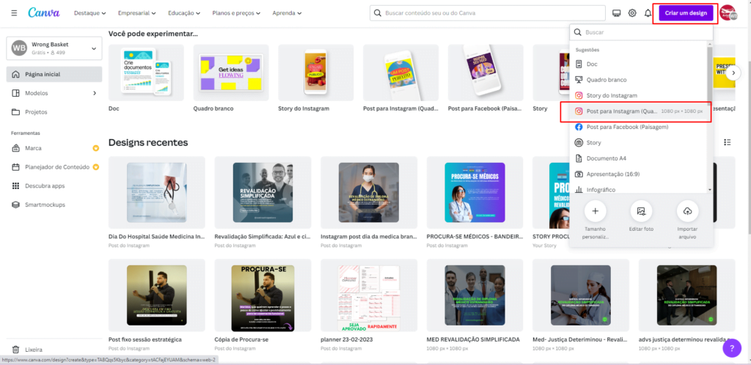Open the purple help question button
Screen dimensions: 751x365
pos(732,348)
